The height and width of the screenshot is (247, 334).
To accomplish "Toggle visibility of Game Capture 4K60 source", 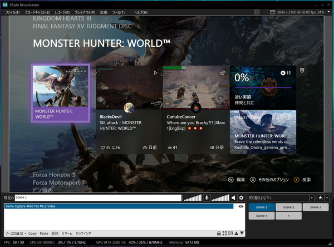I will coord(240,206).
